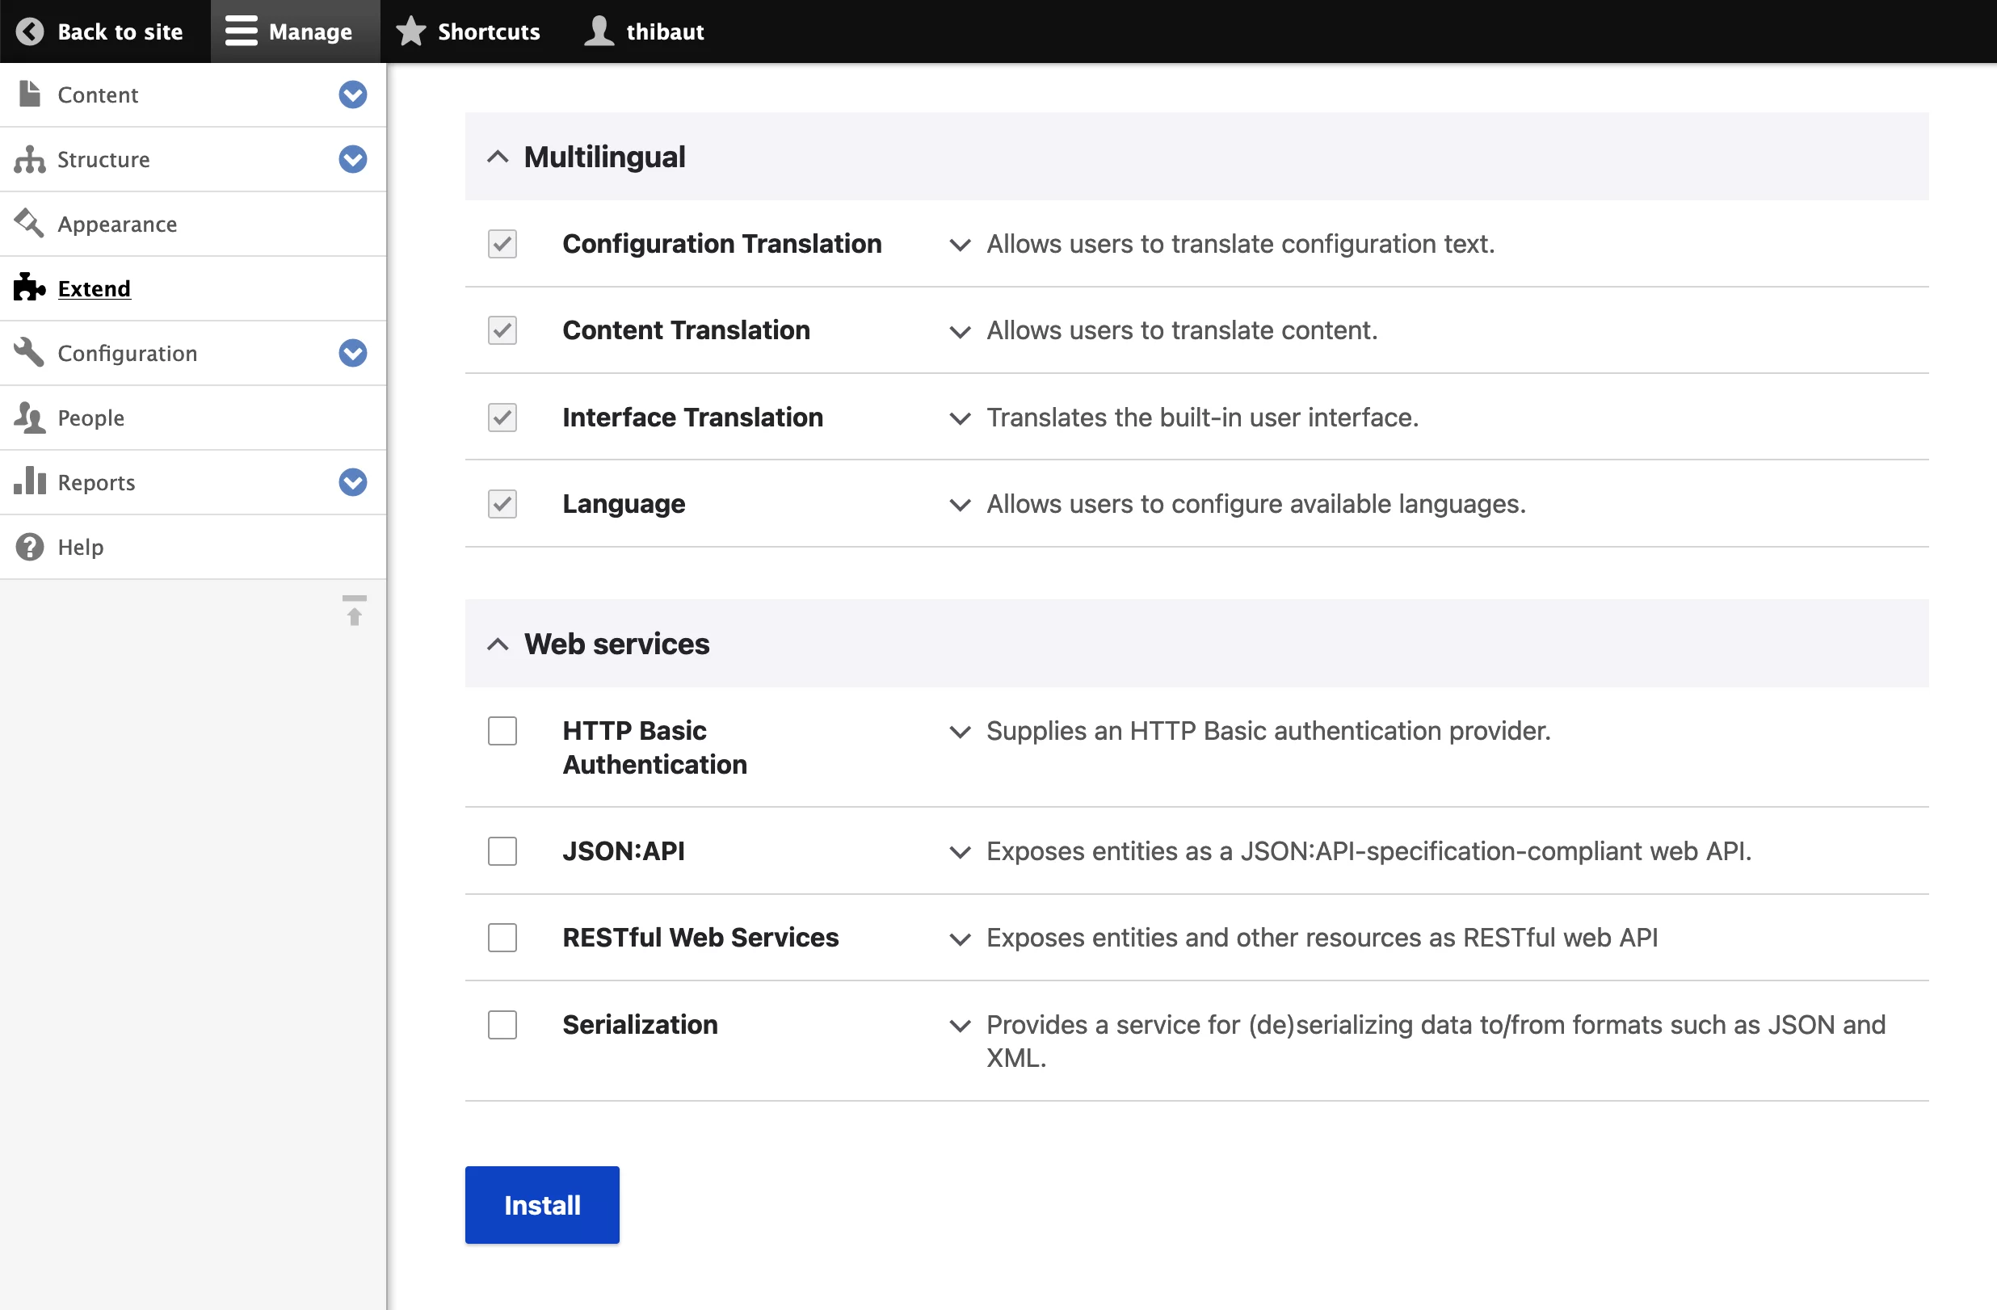
Task: Enable the JSON:API module checkbox
Action: click(x=503, y=848)
